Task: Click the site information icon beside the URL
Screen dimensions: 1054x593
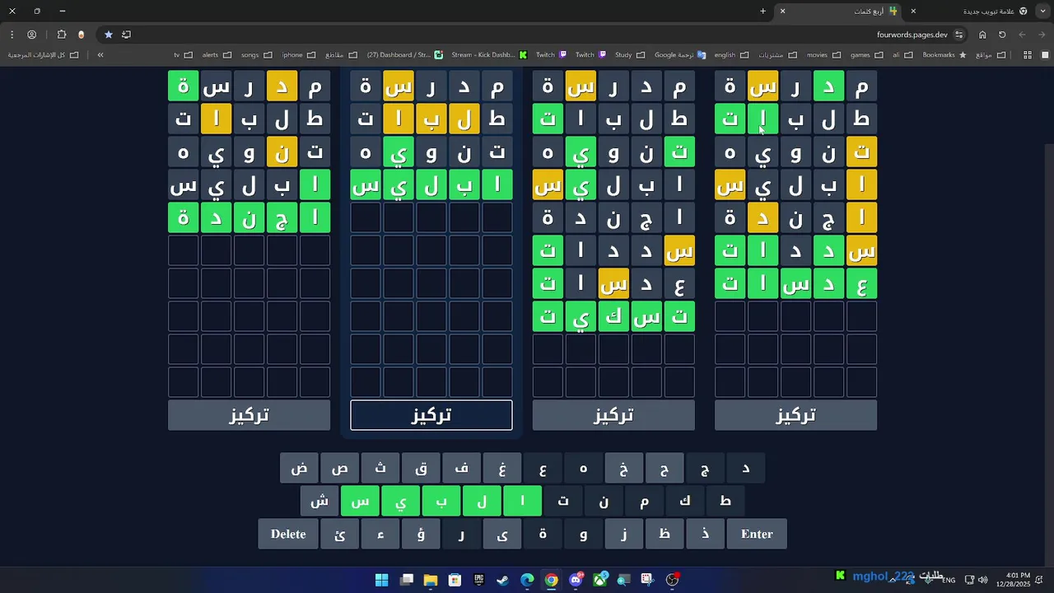Action: [x=958, y=35]
